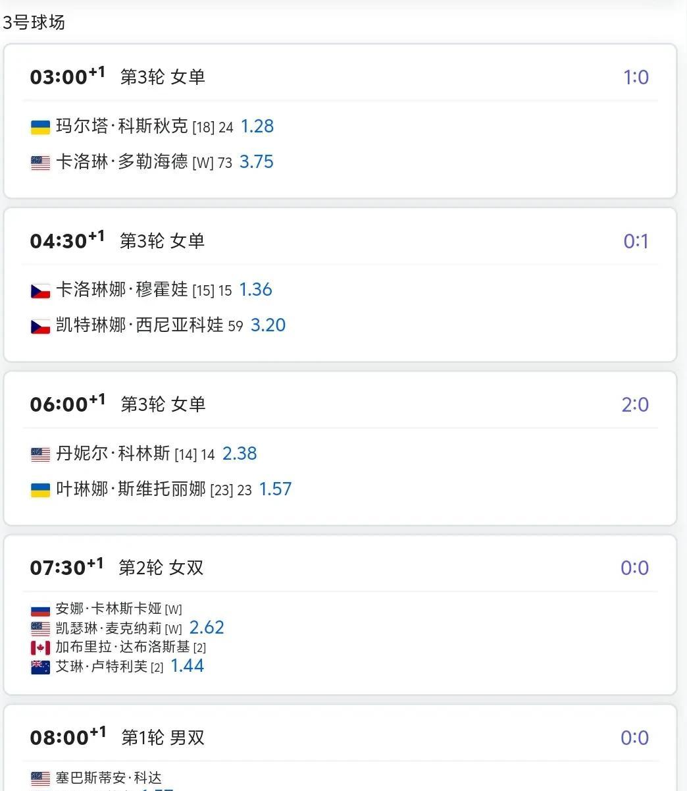Open the 08:00 第1轮 男双 match header
Viewport: 687px width, 791px height.
pyautogui.click(x=340, y=738)
